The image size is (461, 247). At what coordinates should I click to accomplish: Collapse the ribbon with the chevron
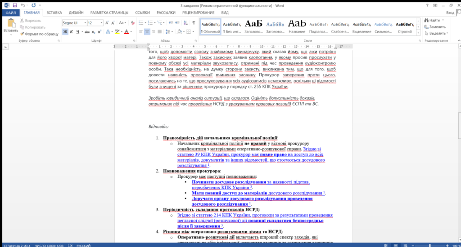click(x=459, y=40)
